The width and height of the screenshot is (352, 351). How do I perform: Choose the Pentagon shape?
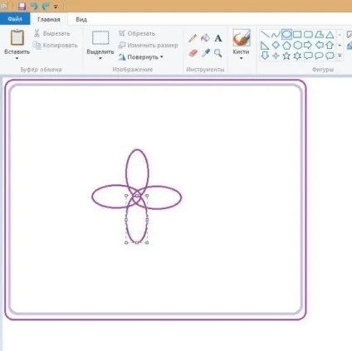286,45
